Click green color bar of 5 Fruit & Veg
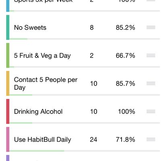 (x=8, y=56)
